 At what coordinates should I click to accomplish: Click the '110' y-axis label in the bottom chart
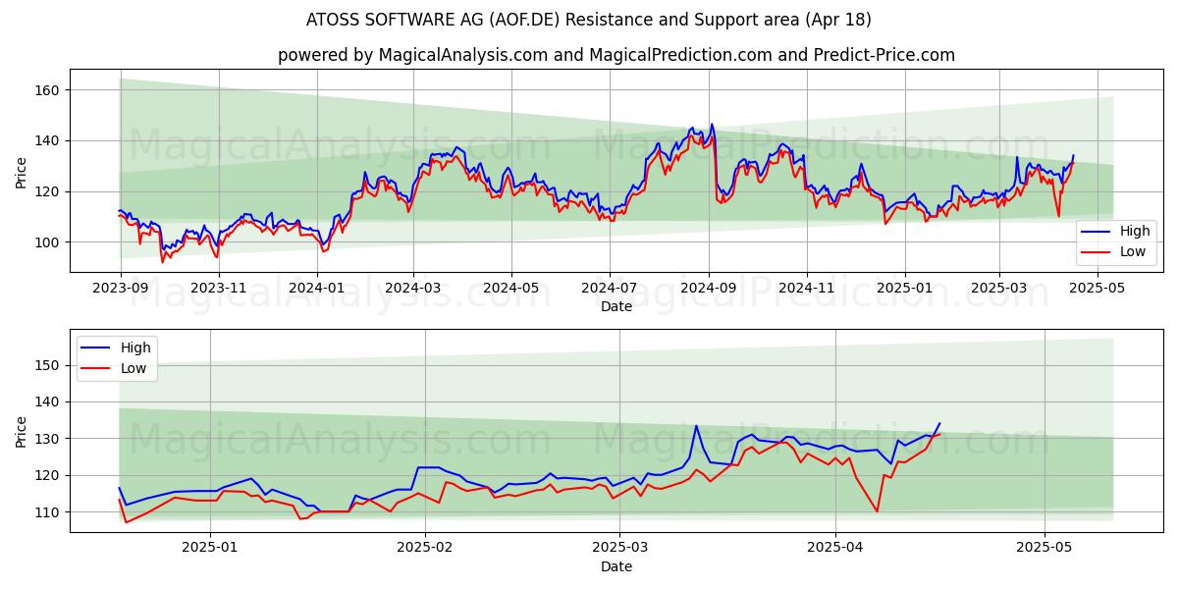(x=48, y=512)
